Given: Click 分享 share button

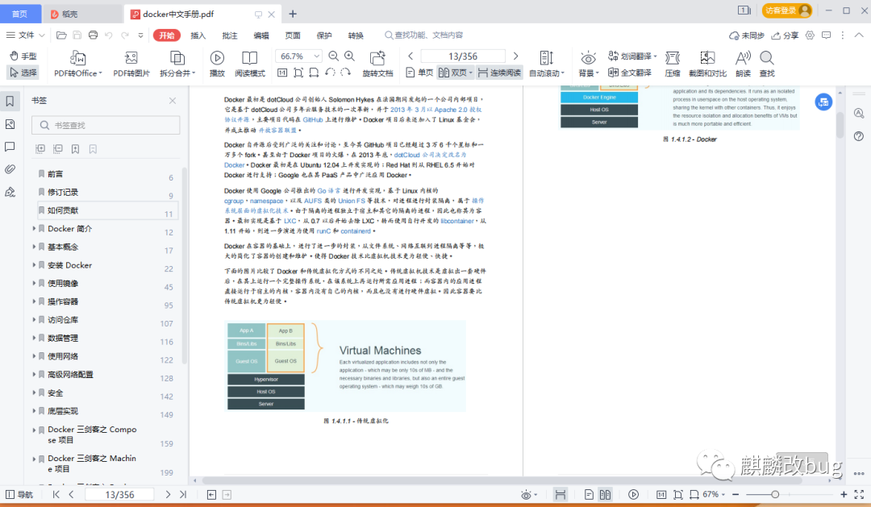Looking at the screenshot, I should pos(785,35).
